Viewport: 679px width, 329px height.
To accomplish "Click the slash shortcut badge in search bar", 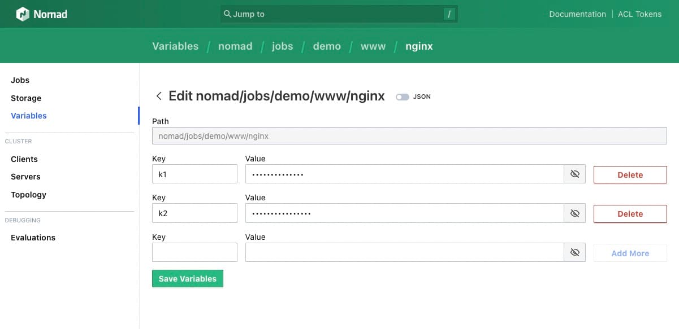I will (449, 14).
